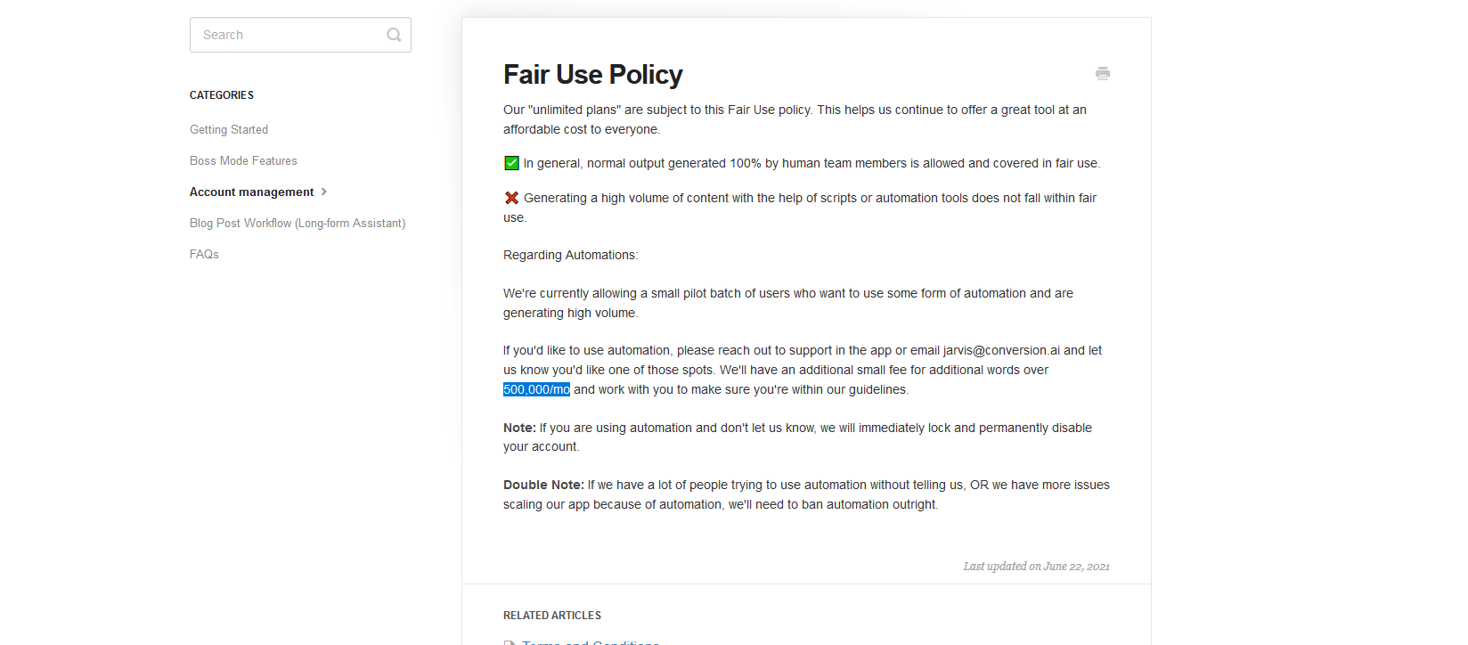Click the document icon under Related Articles
The height and width of the screenshot is (645, 1468).
pyautogui.click(x=510, y=642)
